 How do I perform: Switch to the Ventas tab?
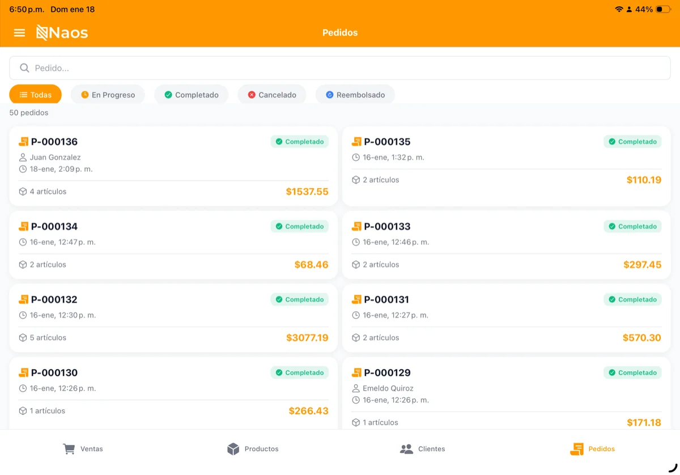(83, 449)
